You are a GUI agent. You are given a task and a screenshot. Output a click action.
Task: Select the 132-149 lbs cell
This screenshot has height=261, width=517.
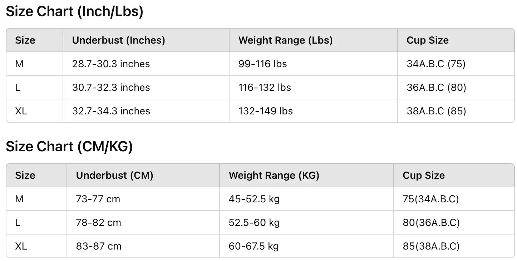coord(266,111)
